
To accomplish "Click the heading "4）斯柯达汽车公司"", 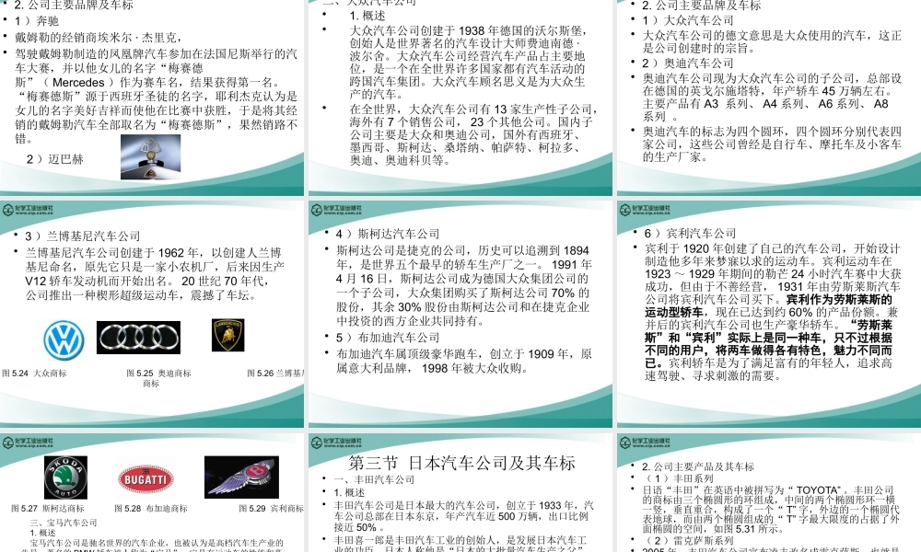I will click(388, 234).
